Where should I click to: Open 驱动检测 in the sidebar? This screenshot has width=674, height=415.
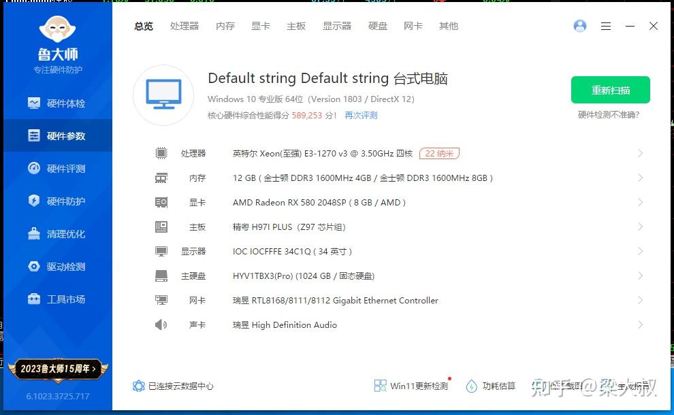[x=57, y=267]
